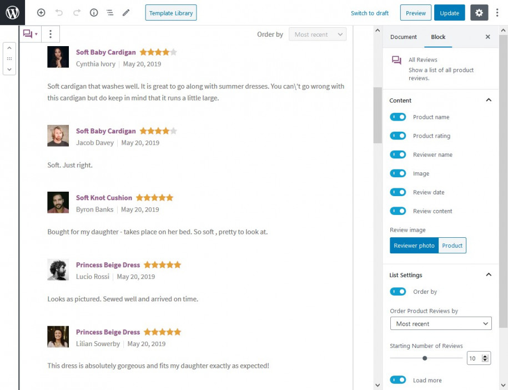Click the Add block plus icon
508x390 pixels.
(x=41, y=12)
